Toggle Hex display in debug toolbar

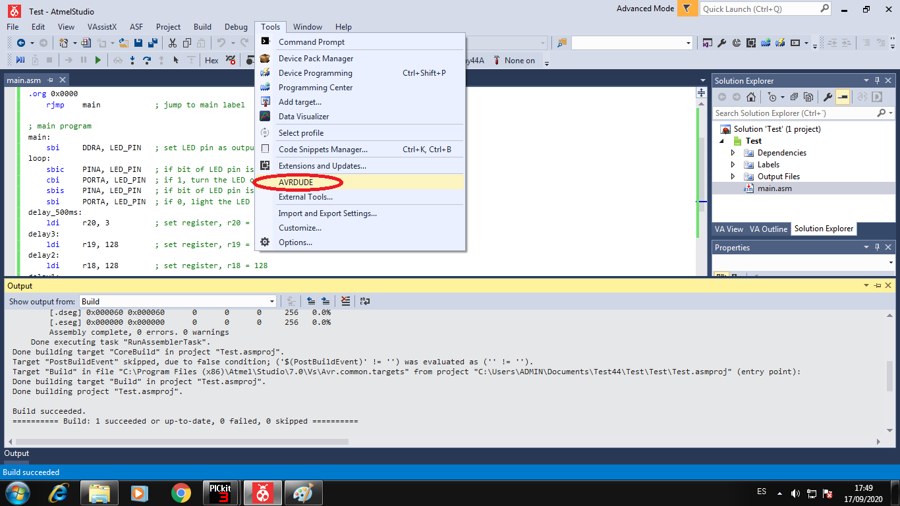pos(211,60)
